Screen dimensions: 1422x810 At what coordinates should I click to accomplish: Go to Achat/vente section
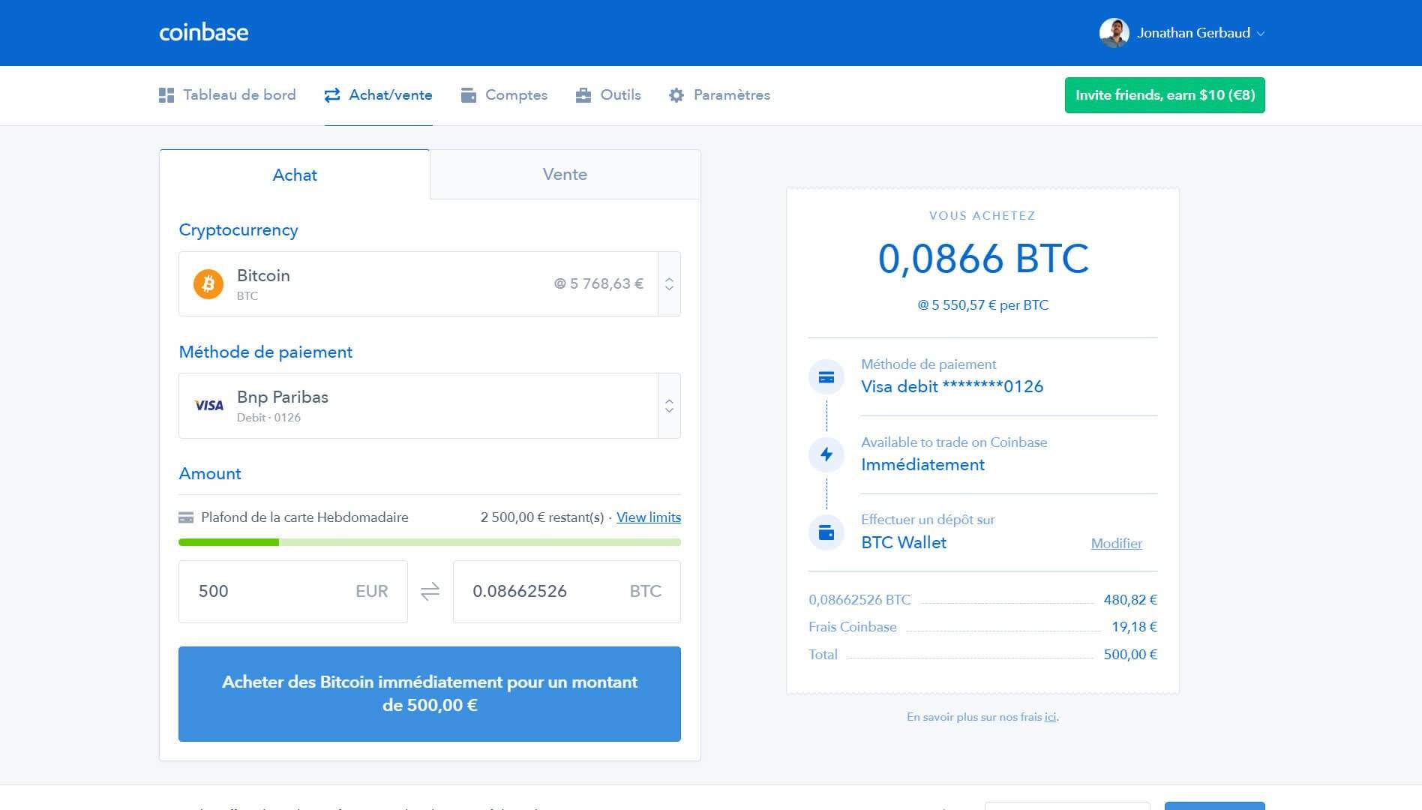click(378, 95)
